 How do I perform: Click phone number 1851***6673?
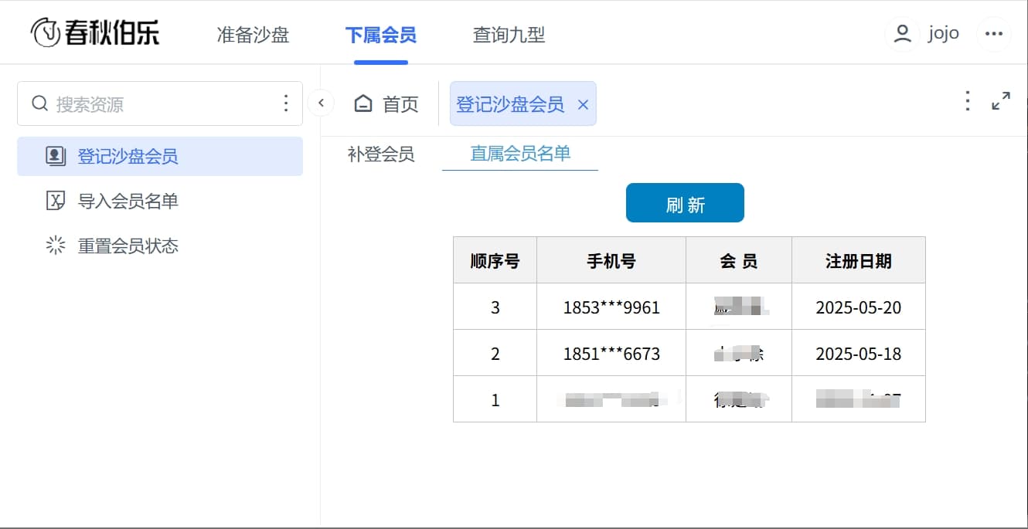pyautogui.click(x=611, y=354)
